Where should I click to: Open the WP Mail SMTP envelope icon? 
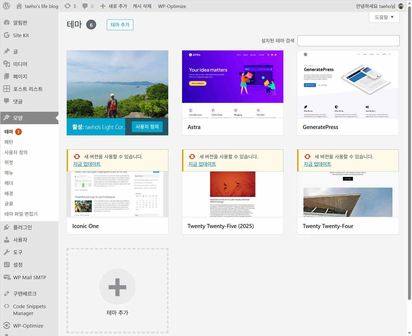(x=7, y=277)
